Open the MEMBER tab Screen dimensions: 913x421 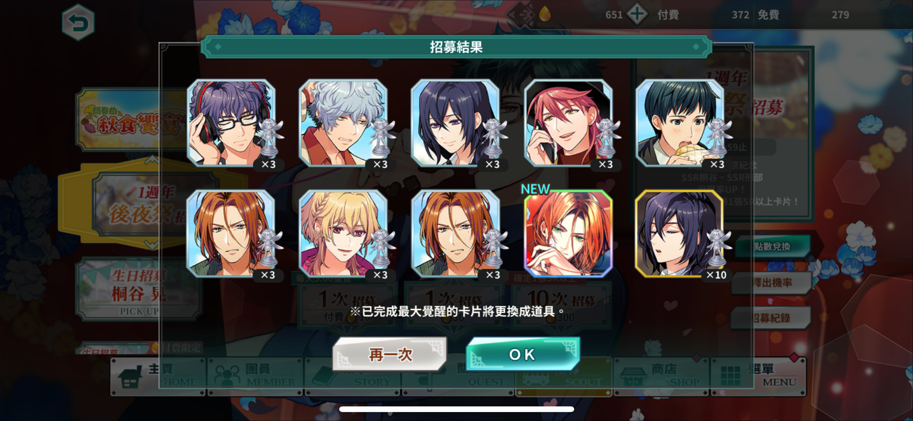pos(255,376)
